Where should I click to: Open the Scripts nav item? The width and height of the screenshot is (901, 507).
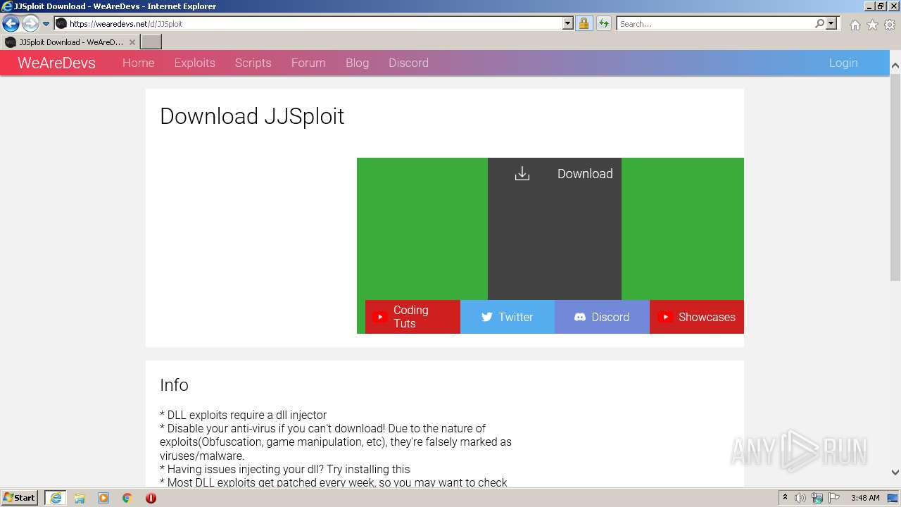coord(253,63)
